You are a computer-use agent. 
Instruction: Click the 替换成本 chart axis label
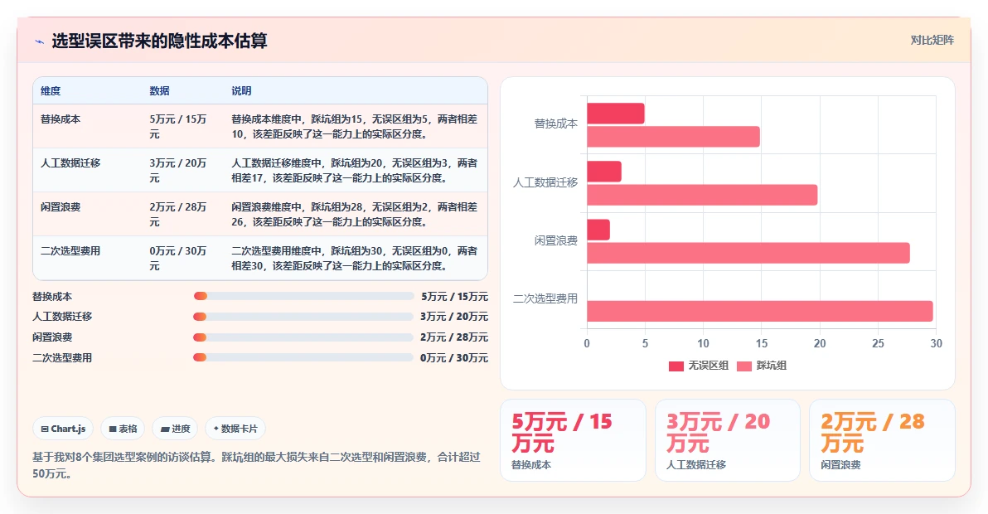click(555, 124)
